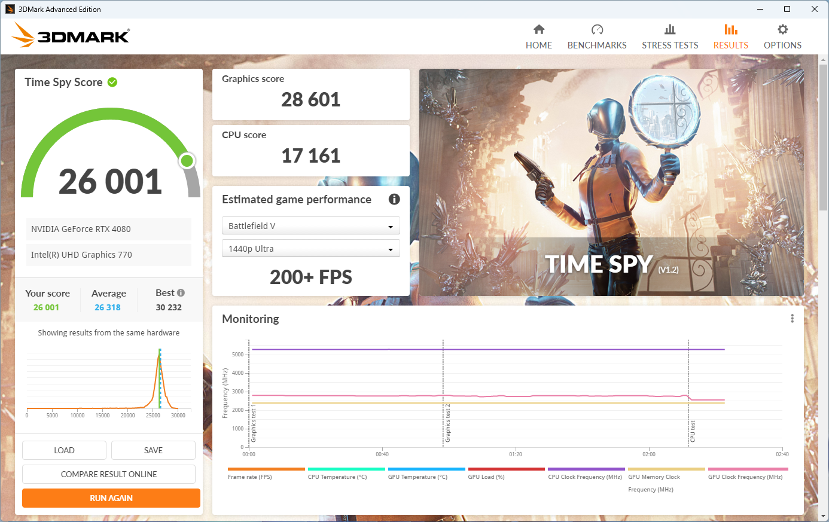Open the Stress Tests chart icon
The image size is (829, 522).
[x=670, y=29]
